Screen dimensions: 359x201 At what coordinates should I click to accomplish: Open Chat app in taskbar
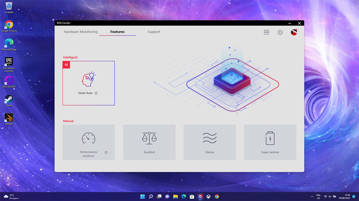click(167, 196)
